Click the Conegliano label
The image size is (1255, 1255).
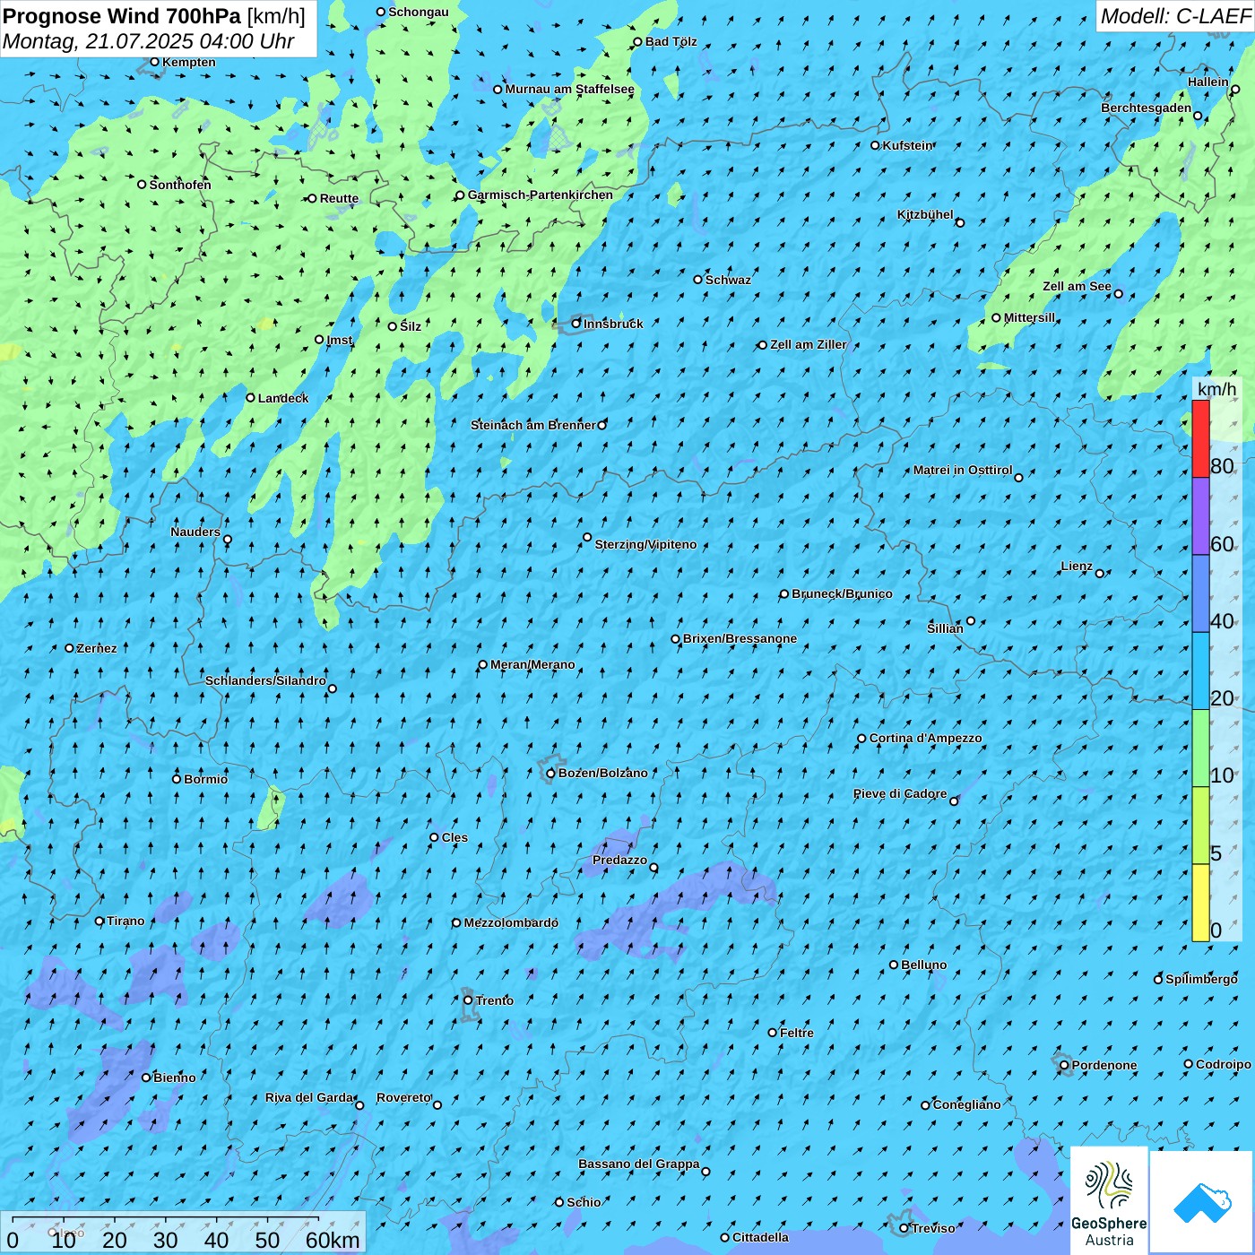tap(967, 1104)
